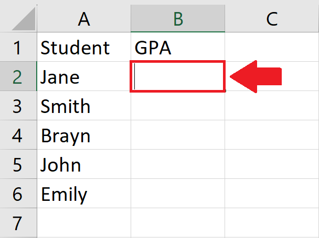This screenshot has height=238, width=319.
Task: Click the cell containing Jane
Action: tap(84, 76)
